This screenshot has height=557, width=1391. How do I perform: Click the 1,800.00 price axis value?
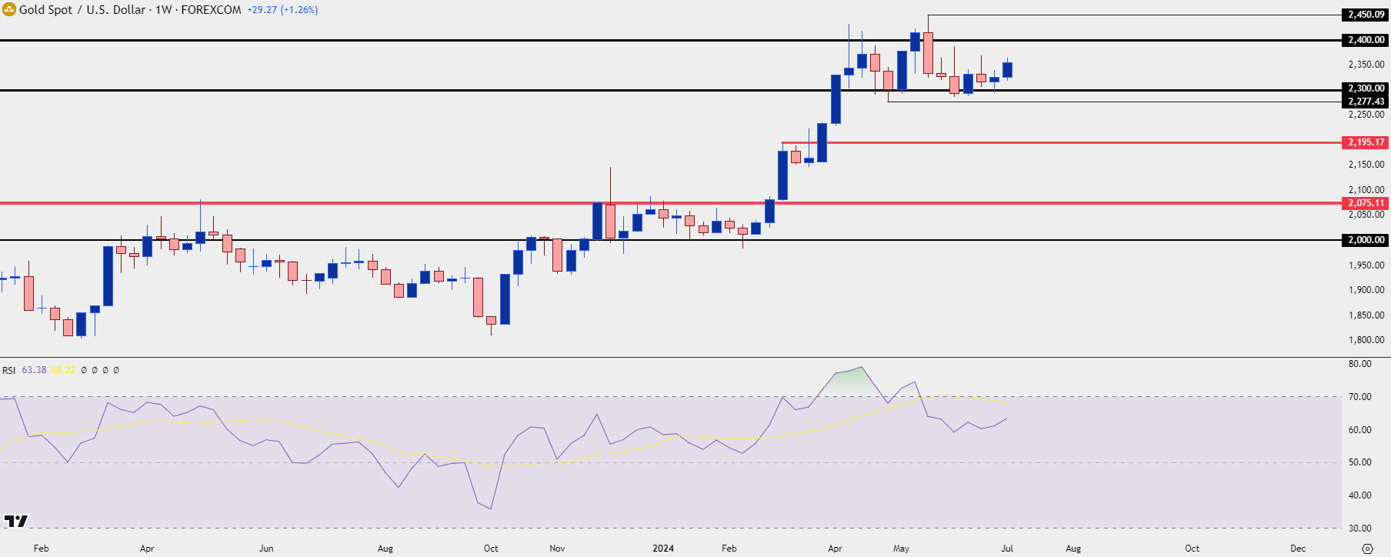[1366, 340]
